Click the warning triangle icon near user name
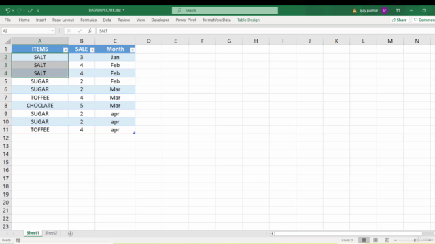Screen dimensions: 435x244 pos(355,11)
